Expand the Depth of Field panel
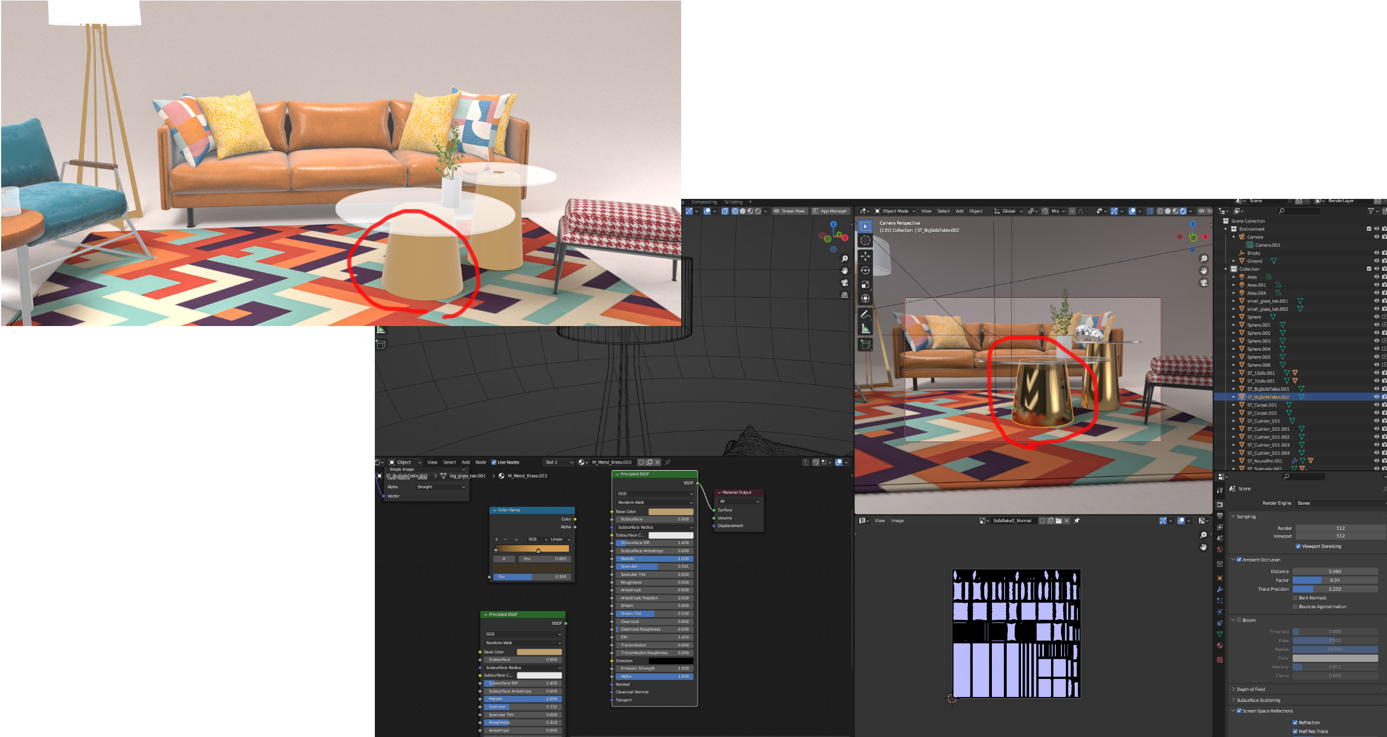Image resolution: width=1387 pixels, height=737 pixels. click(1251, 689)
